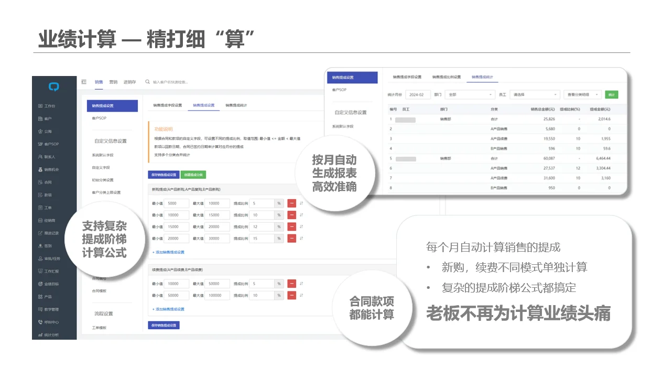This screenshot has height=368, width=663.
Task: Select the 销售提成设置 tab in main window
Action: click(x=204, y=105)
